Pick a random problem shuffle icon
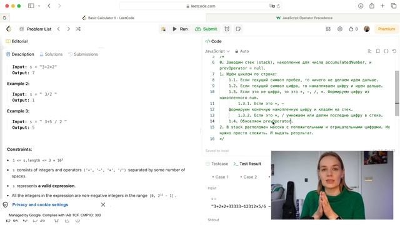 (x=78, y=29)
